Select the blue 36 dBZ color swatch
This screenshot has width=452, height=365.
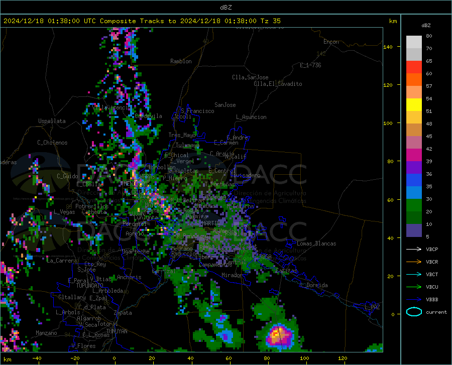click(x=414, y=180)
